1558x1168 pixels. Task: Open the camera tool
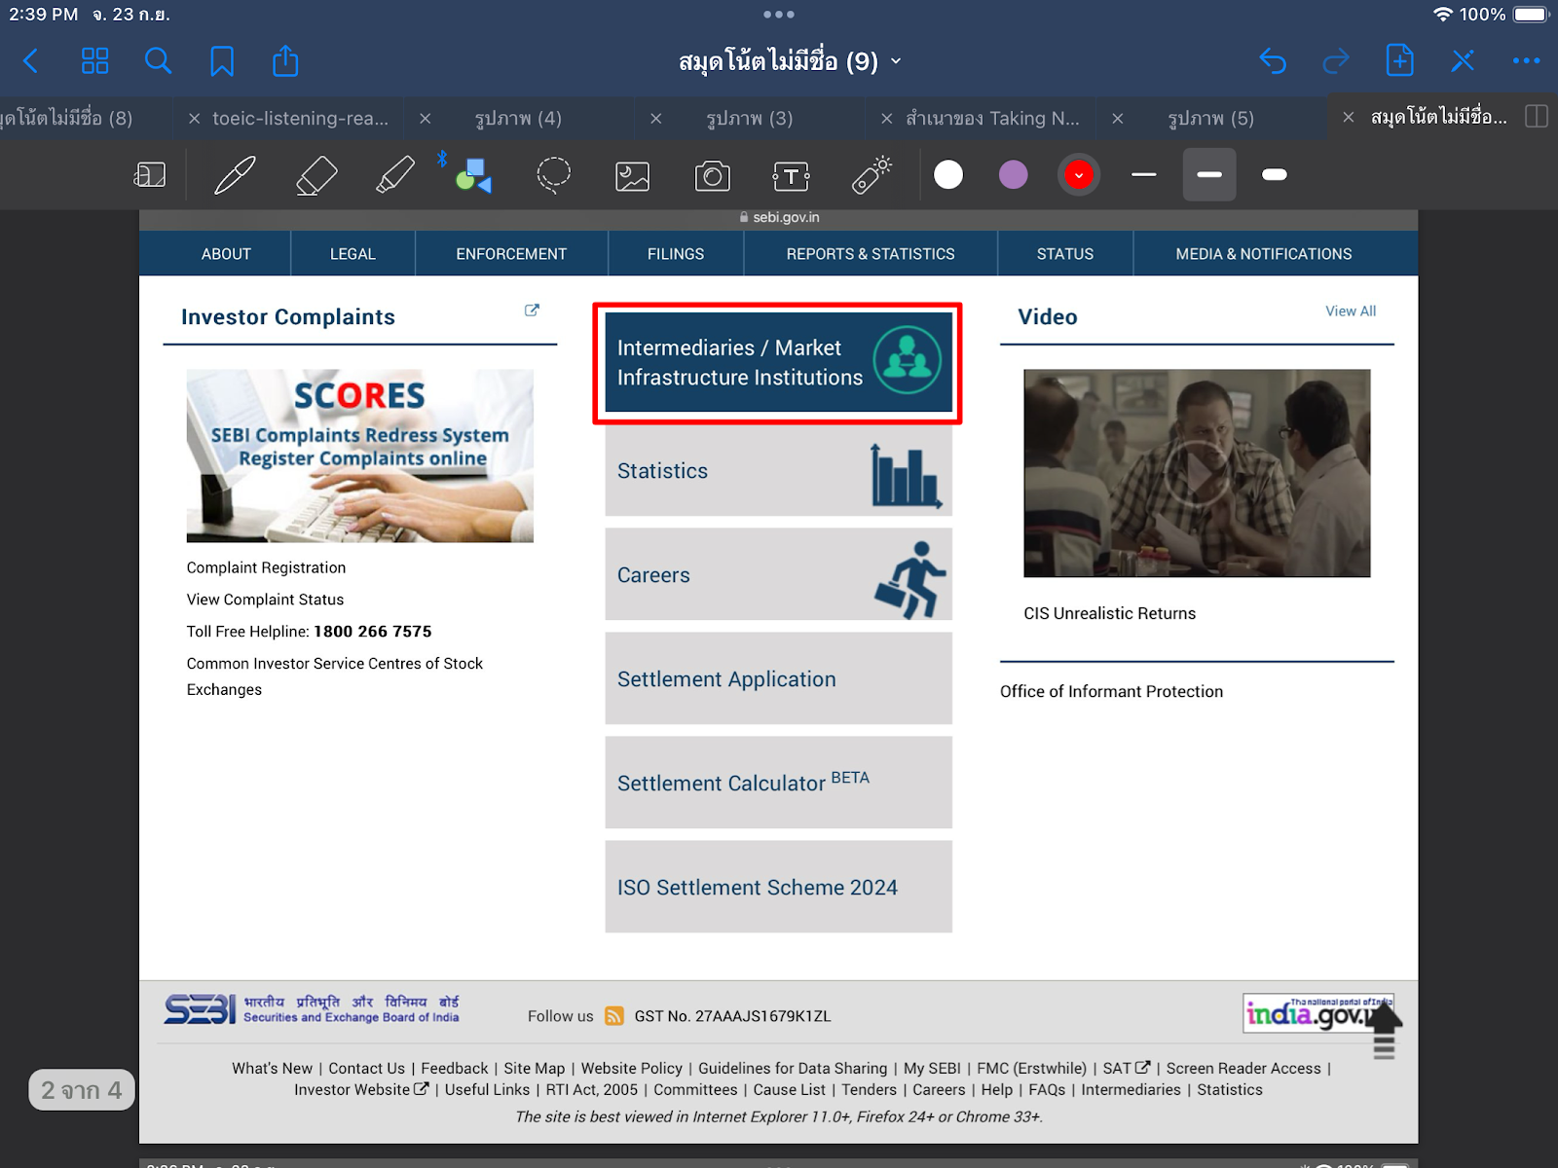click(712, 176)
